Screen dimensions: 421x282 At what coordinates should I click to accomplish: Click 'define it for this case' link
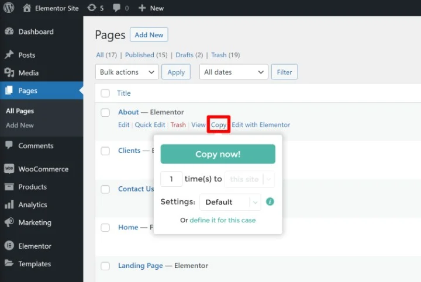point(223,220)
